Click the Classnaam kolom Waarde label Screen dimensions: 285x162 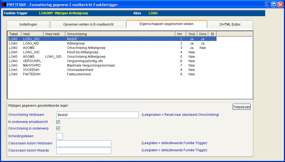(x=29, y=150)
